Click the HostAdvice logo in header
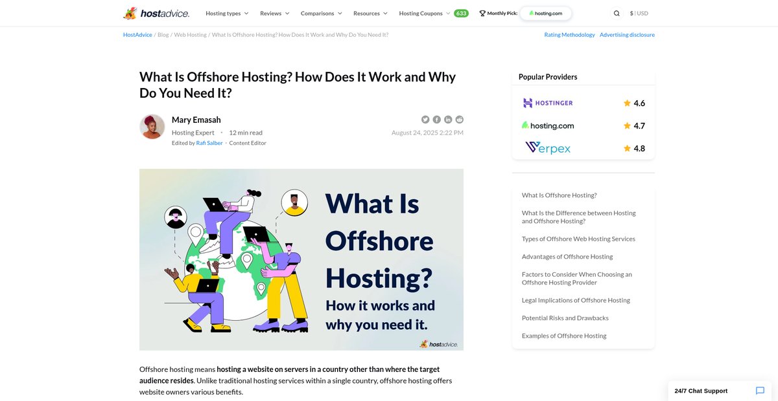 pyautogui.click(x=156, y=13)
